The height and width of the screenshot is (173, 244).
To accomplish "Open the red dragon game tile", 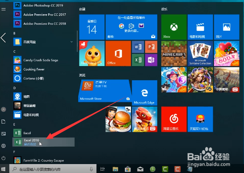I will tap(145, 119).
